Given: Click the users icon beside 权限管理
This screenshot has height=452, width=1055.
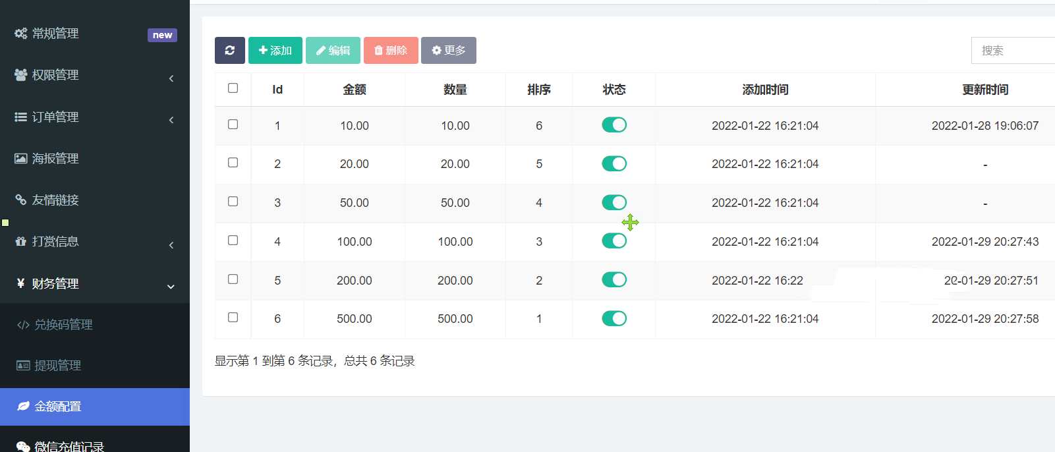Looking at the screenshot, I should pyautogui.click(x=21, y=75).
